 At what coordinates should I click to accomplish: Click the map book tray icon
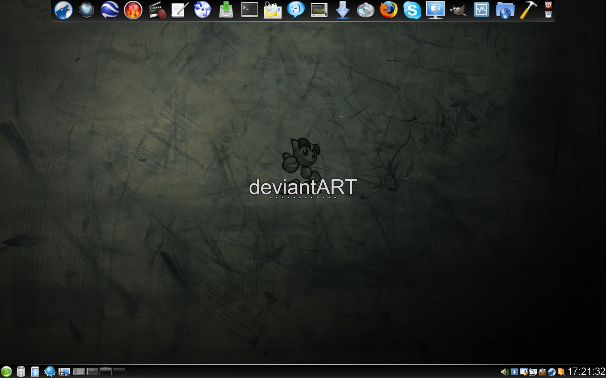[533, 372]
